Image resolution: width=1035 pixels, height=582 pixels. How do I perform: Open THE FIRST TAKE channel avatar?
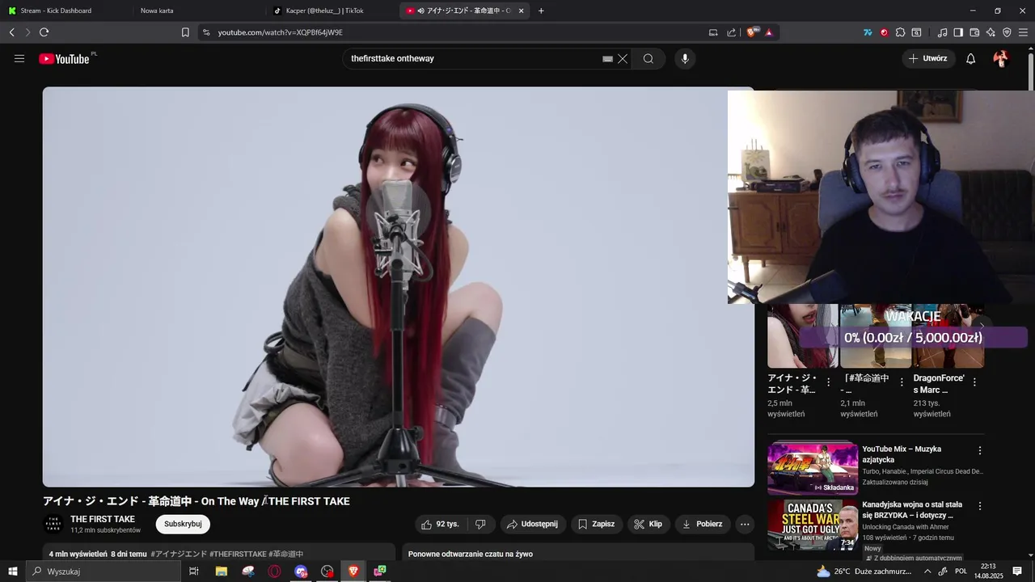(53, 524)
